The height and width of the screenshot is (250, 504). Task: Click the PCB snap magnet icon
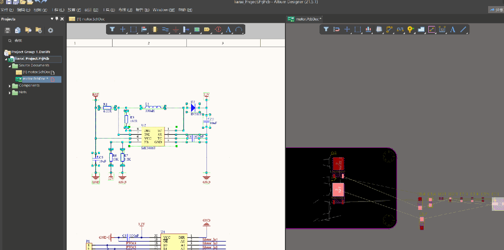point(336,29)
